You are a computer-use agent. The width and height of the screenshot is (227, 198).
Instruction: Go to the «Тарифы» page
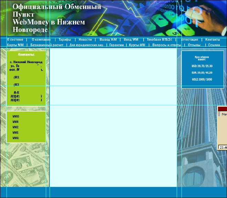click(x=65, y=40)
